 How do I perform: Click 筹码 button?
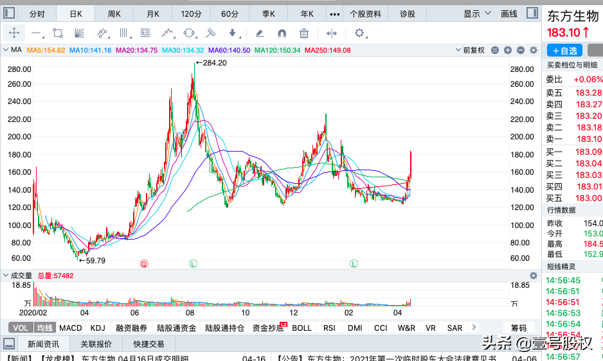coord(519,328)
